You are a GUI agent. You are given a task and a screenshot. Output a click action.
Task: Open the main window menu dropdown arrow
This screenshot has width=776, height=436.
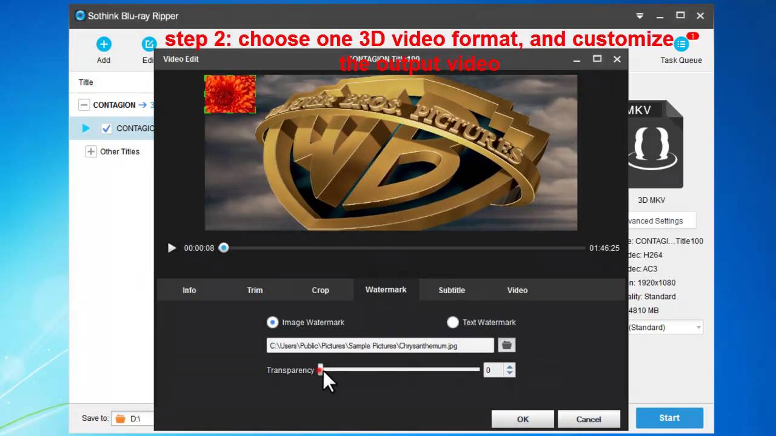click(639, 16)
